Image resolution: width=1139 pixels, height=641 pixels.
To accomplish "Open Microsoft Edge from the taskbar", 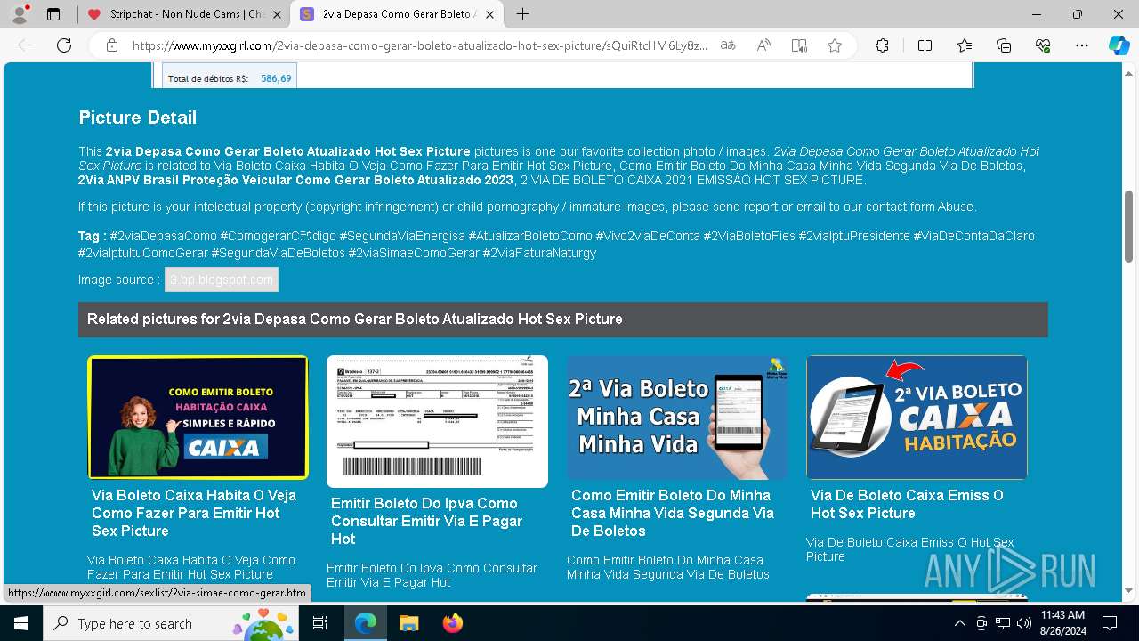I will click(366, 623).
